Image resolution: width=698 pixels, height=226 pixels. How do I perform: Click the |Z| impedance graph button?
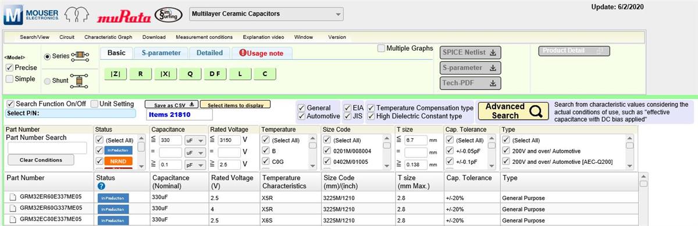point(116,74)
